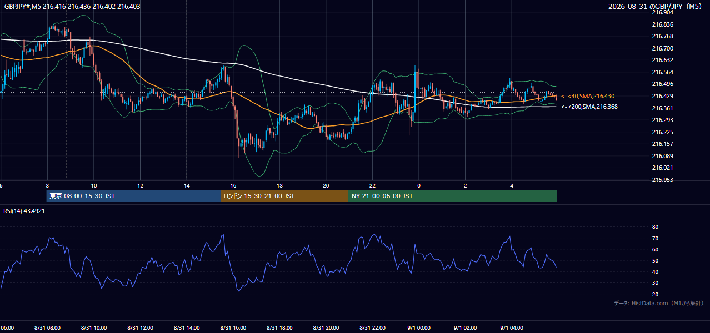Click the RSI axis level 20
This screenshot has height=333, width=710.
tap(655, 294)
